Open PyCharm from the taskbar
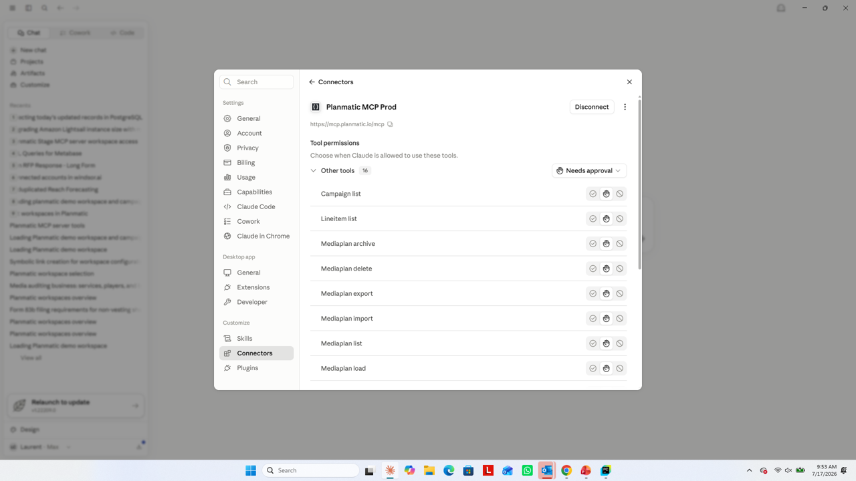 [x=606, y=470]
